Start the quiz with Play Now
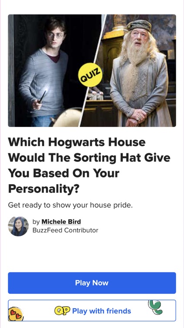The image size is (184, 328). tap(92, 283)
